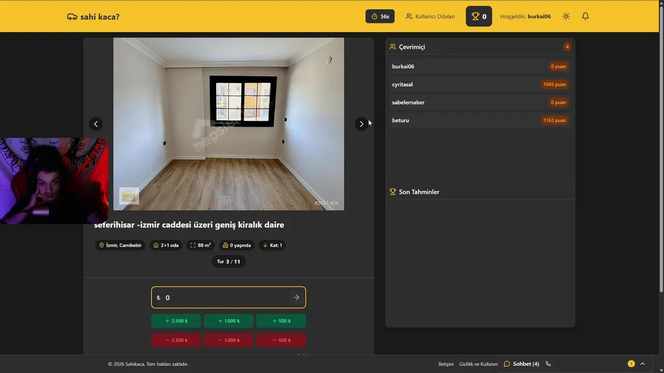The image size is (664, 373).
Task: Submit guess with the arrow button
Action: tap(296, 297)
